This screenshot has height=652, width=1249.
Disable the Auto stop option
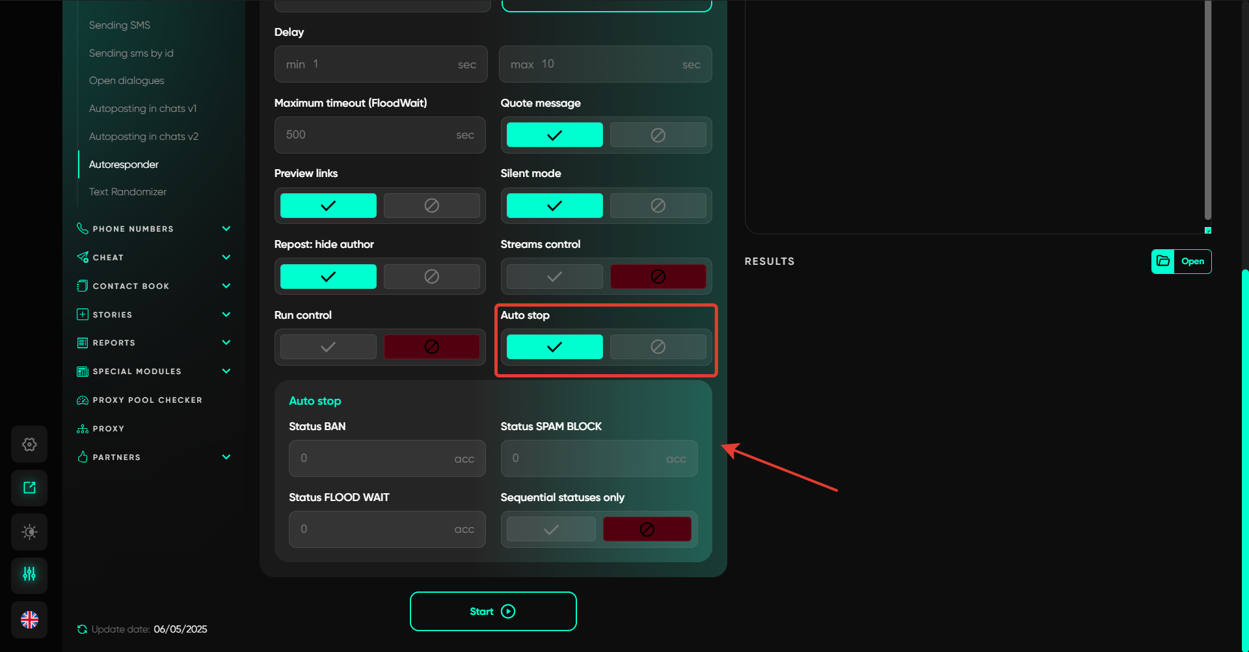(x=658, y=347)
